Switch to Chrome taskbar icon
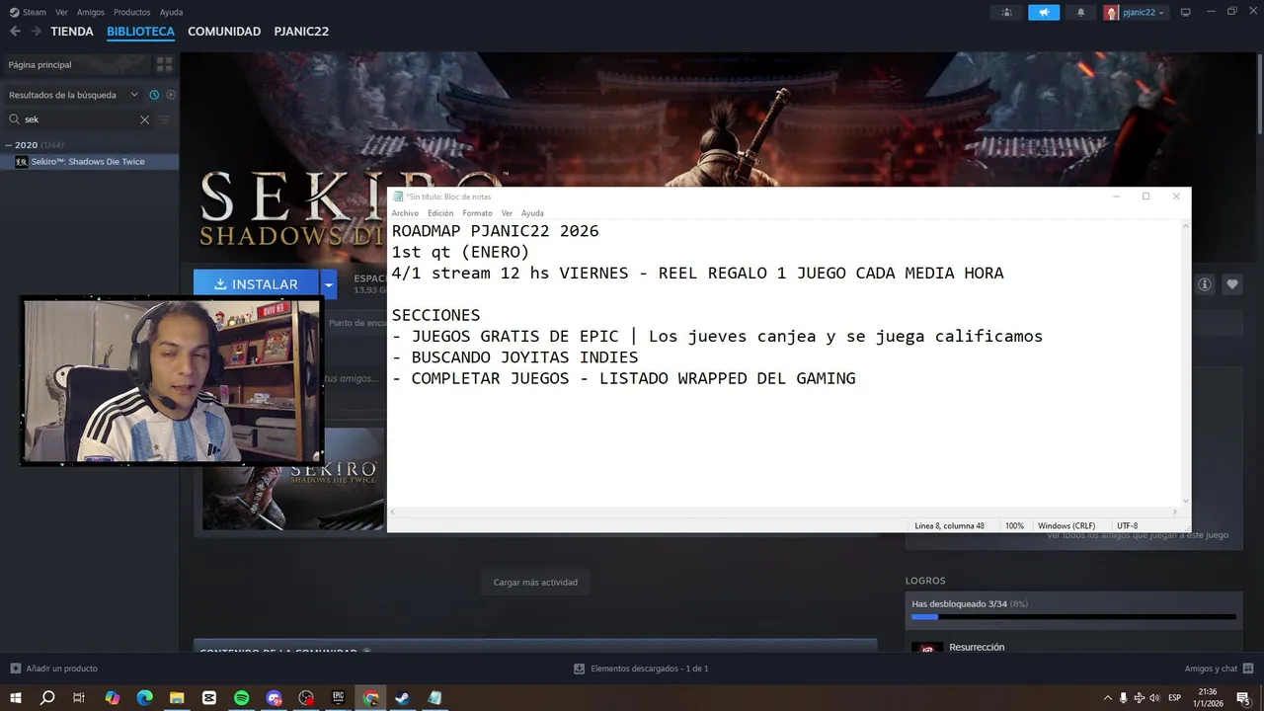This screenshot has height=711, width=1264. click(370, 697)
